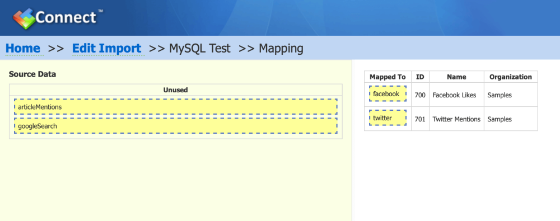560x221 pixels.
Task: Click the Connect cube logo icon
Action: click(24, 18)
